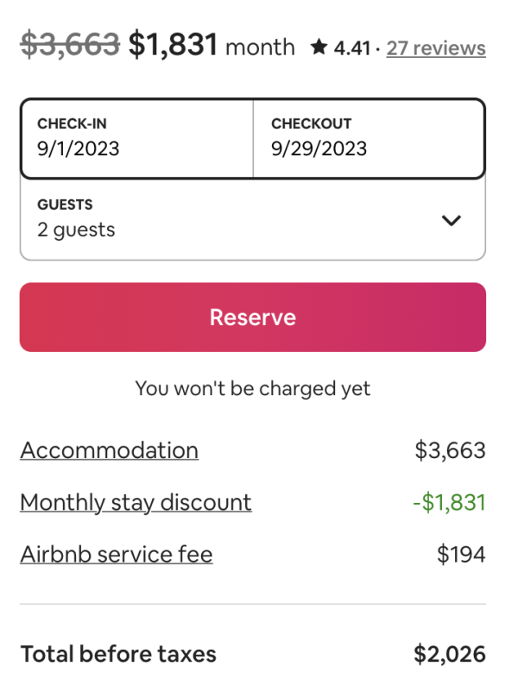The width and height of the screenshot is (518, 685).
Task: Click the 9/29/2023 checkout date
Action: [319, 148]
